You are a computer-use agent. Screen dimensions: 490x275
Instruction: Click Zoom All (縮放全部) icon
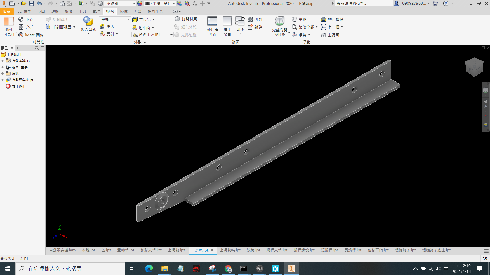[294, 27]
